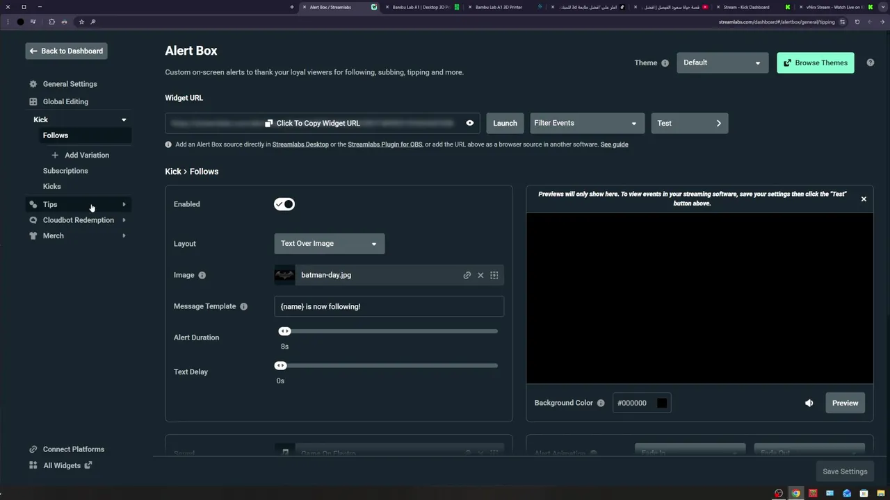This screenshot has width=890, height=500.
Task: Click the All Widgets grid icon
Action: [x=33, y=465]
